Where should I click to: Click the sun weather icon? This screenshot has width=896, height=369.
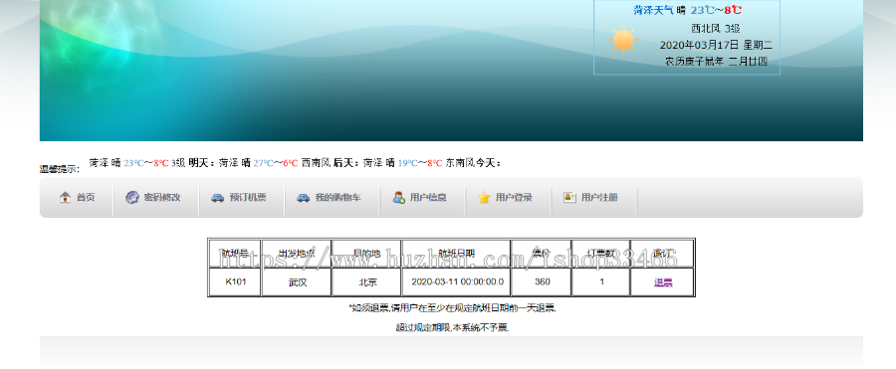[x=623, y=41]
